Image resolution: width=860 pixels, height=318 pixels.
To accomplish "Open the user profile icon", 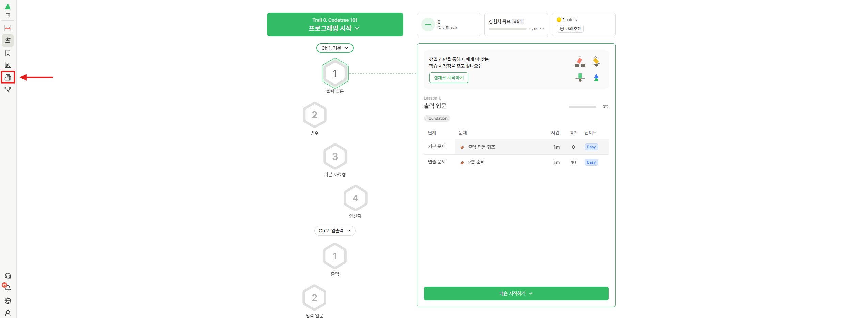I will tap(8, 313).
